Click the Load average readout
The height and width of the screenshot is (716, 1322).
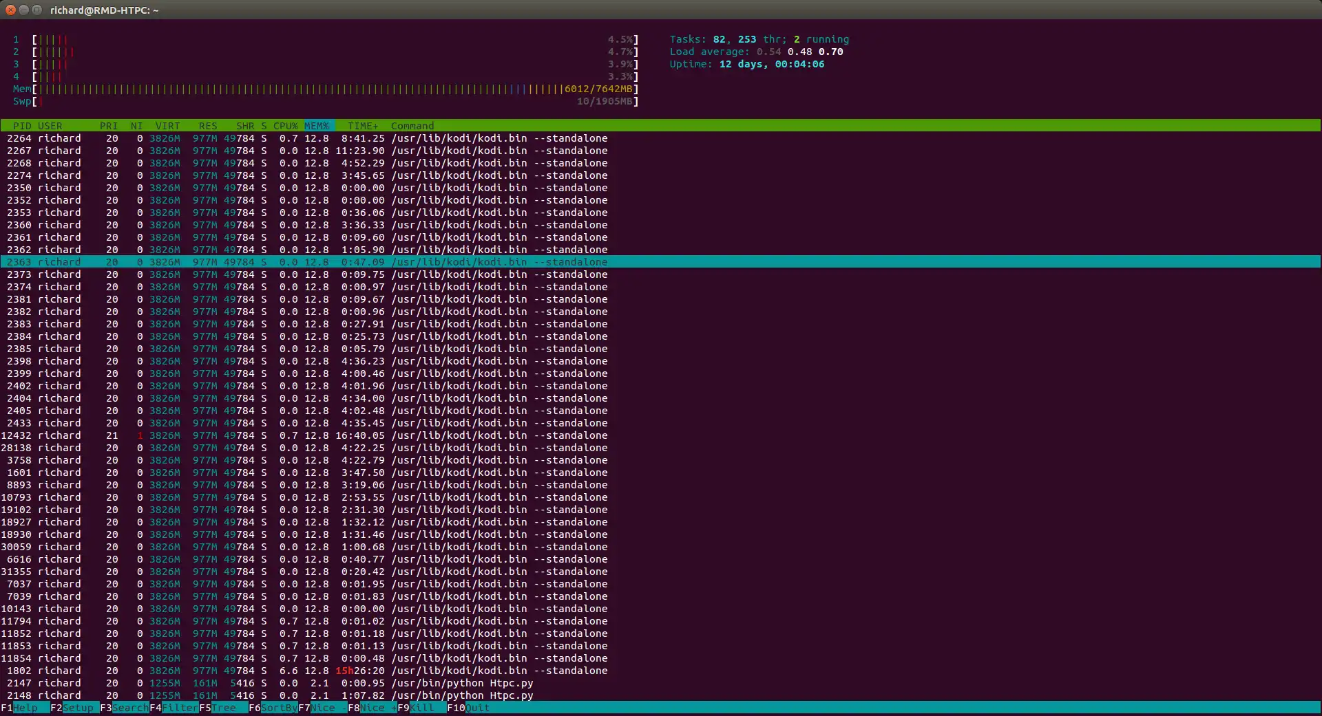pyautogui.click(x=756, y=52)
